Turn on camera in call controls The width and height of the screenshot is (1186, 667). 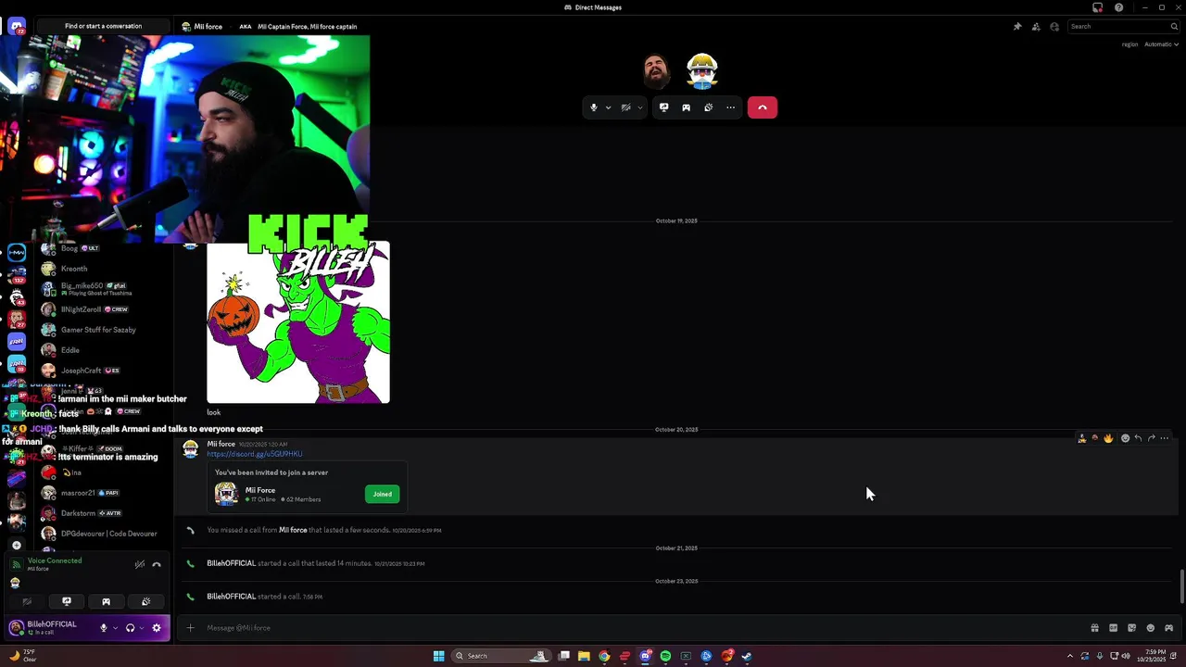point(625,107)
